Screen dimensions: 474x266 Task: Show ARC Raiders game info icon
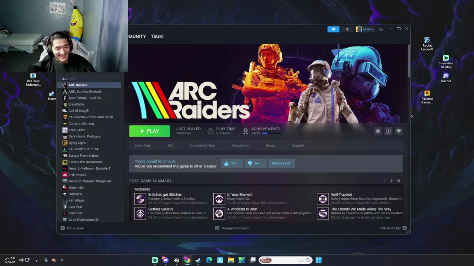click(388, 131)
